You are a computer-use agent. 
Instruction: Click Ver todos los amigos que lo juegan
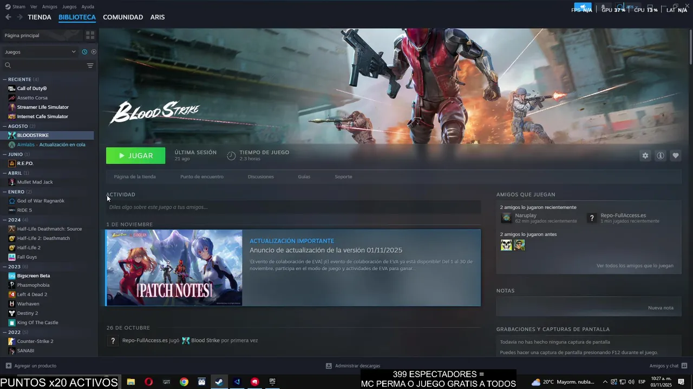[635, 266]
